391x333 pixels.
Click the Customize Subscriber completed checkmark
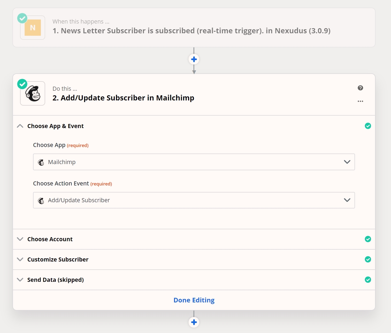[368, 259]
